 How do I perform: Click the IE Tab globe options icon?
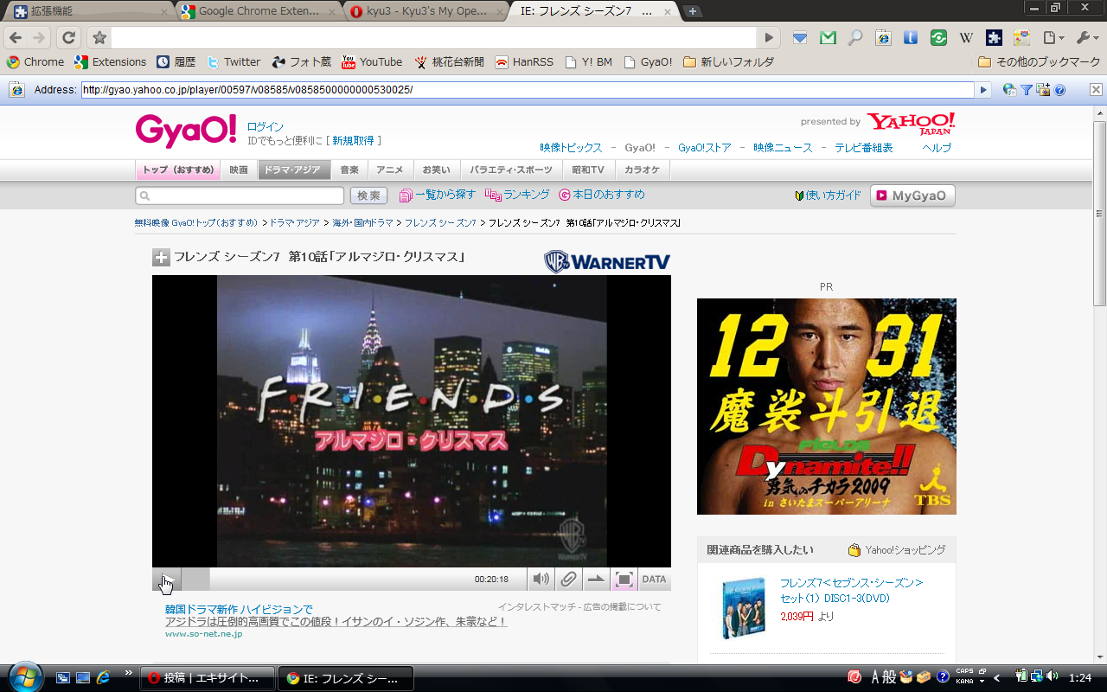(x=1009, y=90)
